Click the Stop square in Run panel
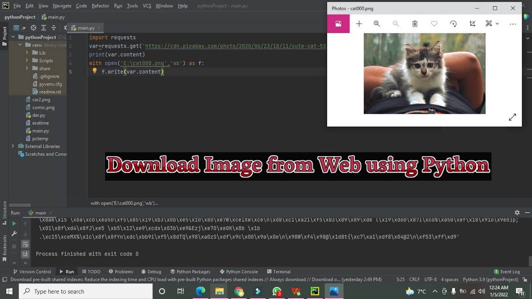The height and width of the screenshot is (299, 532). (14, 246)
